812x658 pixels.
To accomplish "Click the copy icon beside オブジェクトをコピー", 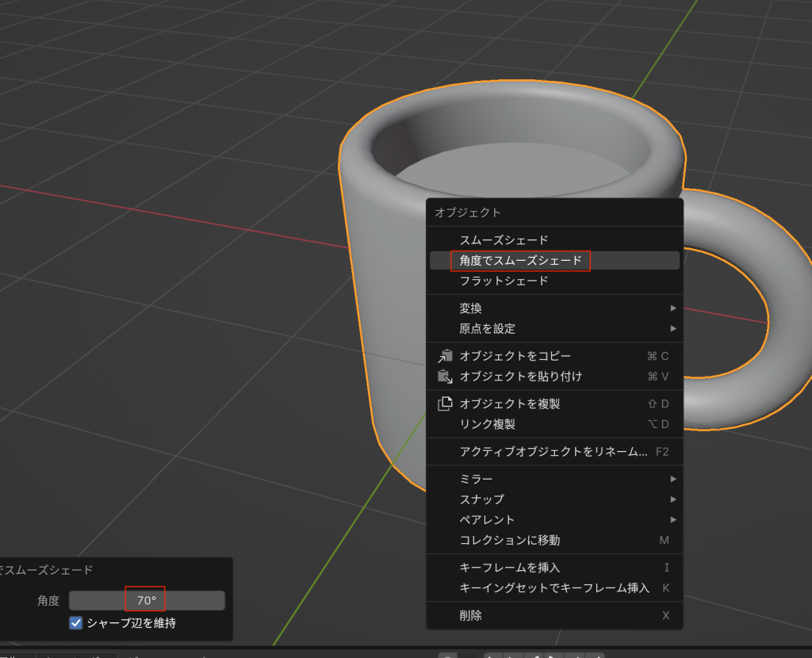I will [x=445, y=356].
